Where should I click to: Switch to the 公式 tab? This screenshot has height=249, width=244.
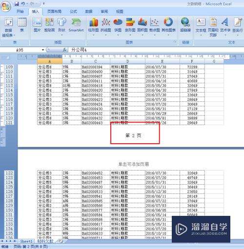pos(73,12)
